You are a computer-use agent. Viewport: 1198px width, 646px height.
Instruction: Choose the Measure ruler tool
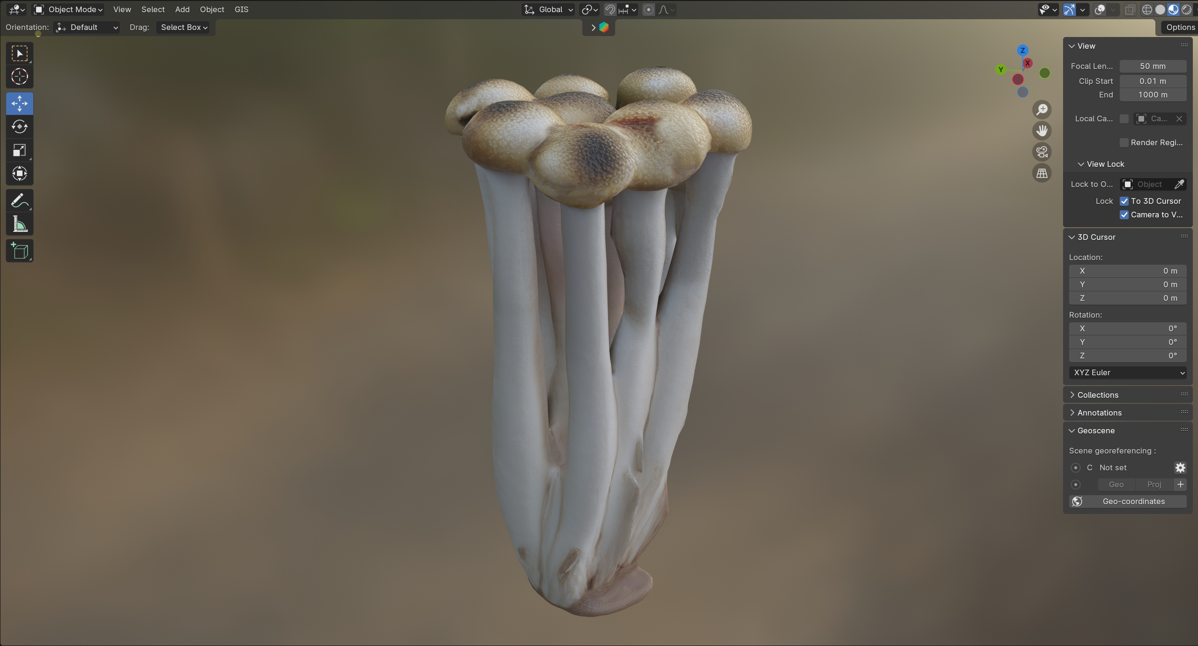pyautogui.click(x=19, y=225)
